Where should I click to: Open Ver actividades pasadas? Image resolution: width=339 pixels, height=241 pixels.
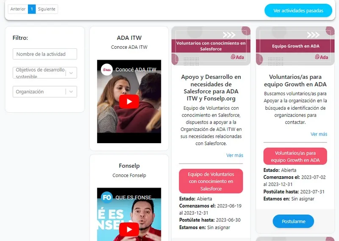tap(298, 11)
